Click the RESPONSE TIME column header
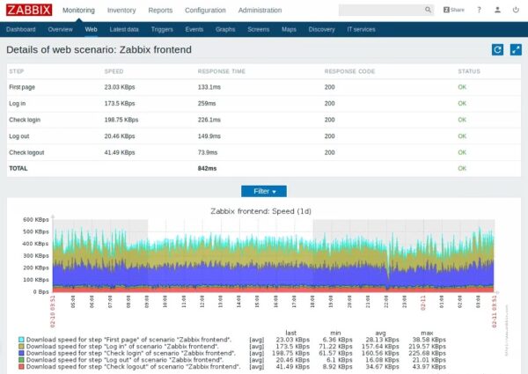The width and height of the screenshot is (528, 374). tap(222, 71)
